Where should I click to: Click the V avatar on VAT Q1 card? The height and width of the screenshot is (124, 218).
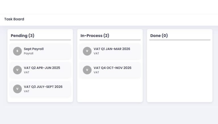[x=87, y=51]
